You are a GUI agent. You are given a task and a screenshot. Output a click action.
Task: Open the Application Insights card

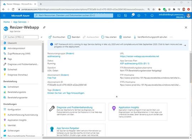138,111
